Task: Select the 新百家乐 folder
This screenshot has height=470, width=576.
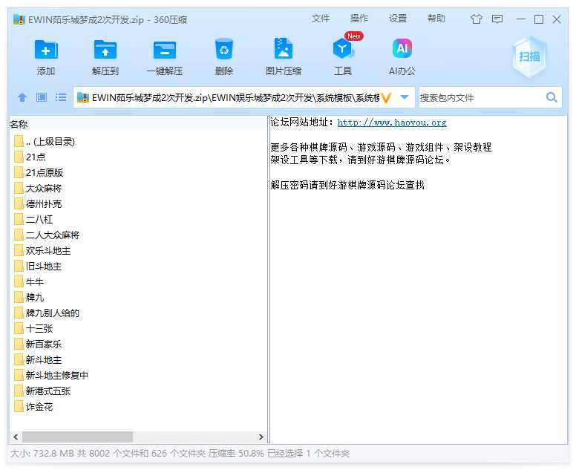Action: click(x=38, y=344)
